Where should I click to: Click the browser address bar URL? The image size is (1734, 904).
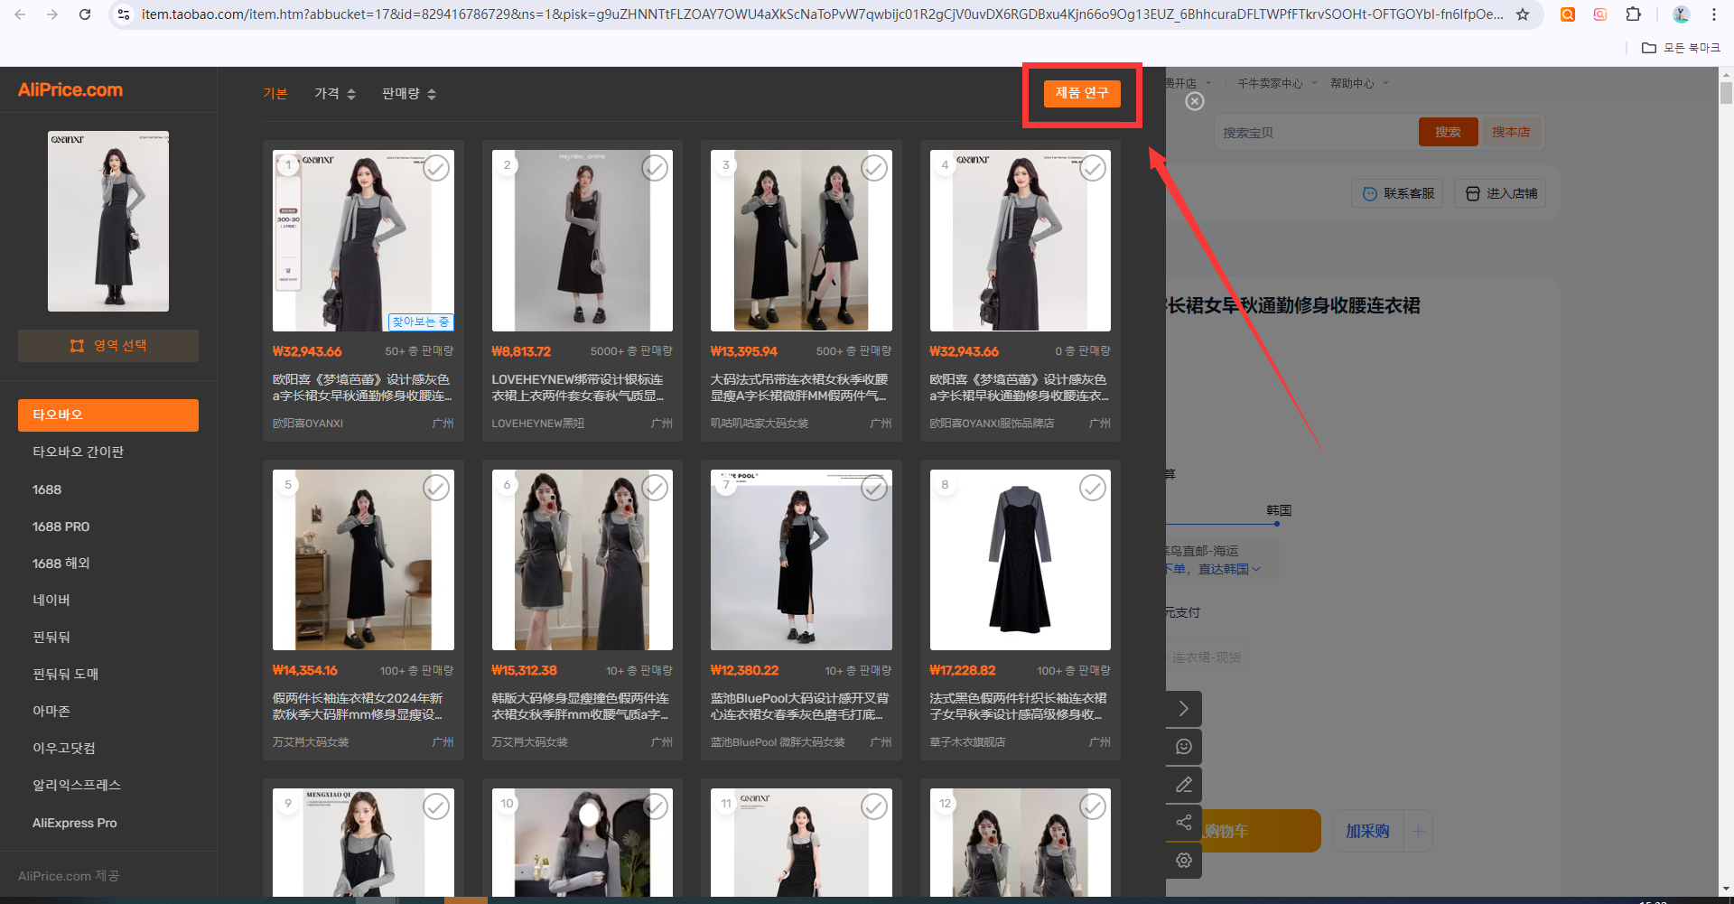coord(822,14)
